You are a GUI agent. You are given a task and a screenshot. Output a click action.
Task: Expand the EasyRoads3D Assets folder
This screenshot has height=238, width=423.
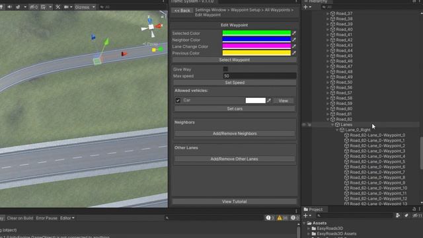(309, 233)
